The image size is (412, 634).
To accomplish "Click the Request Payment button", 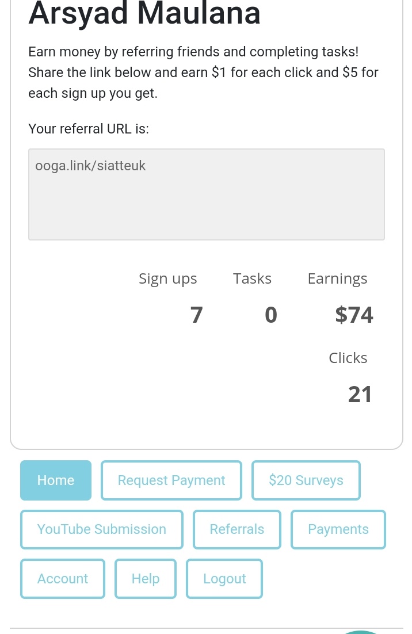I will pyautogui.click(x=171, y=480).
